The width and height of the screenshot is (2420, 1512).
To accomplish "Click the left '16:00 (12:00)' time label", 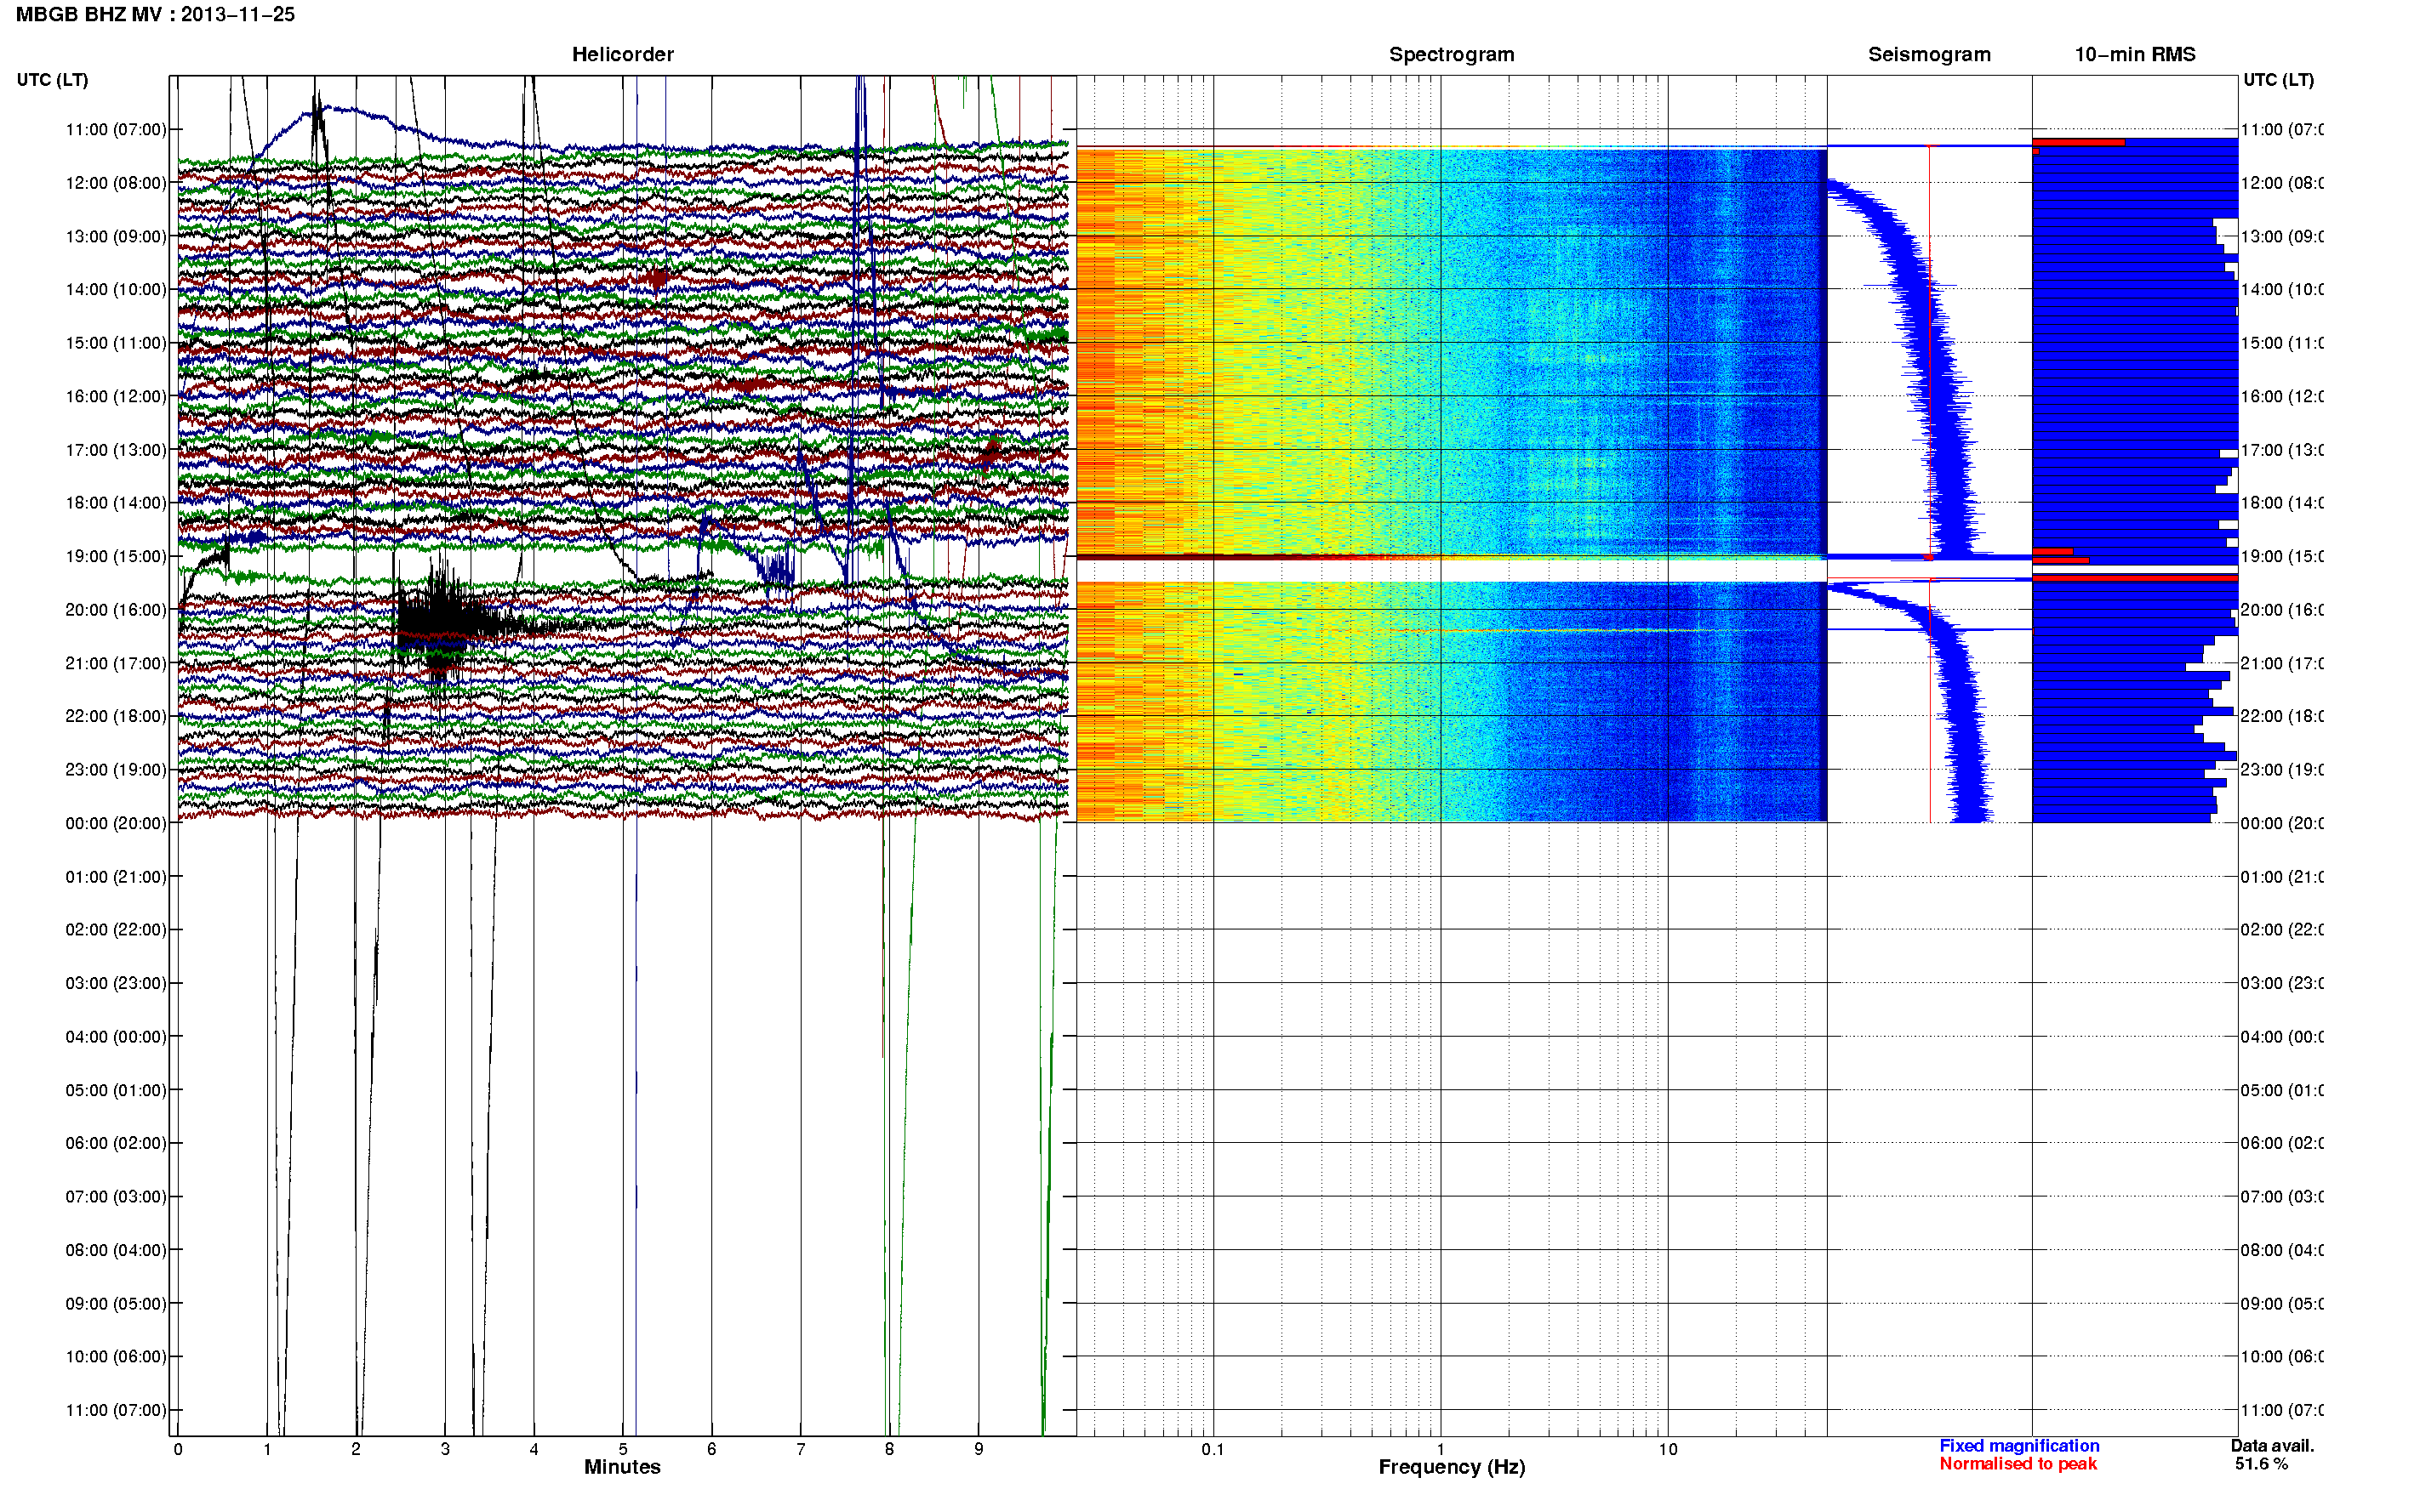I will pyautogui.click(x=115, y=396).
